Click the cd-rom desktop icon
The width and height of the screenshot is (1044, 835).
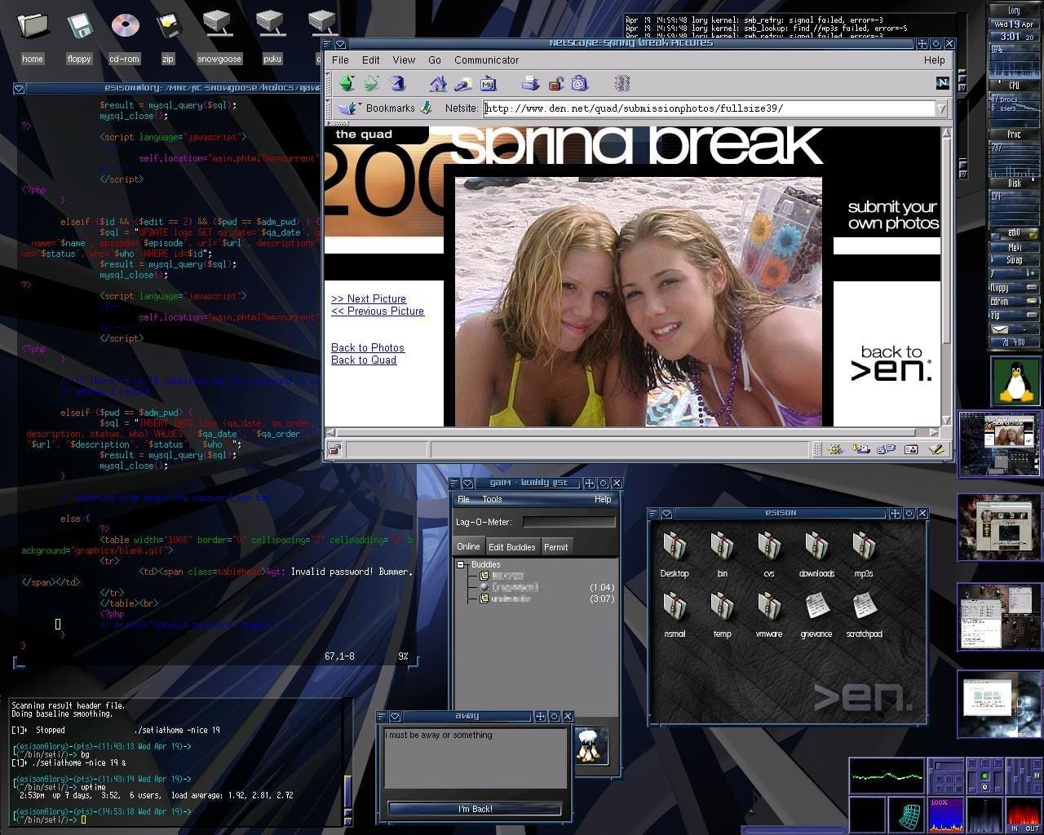pos(125,37)
